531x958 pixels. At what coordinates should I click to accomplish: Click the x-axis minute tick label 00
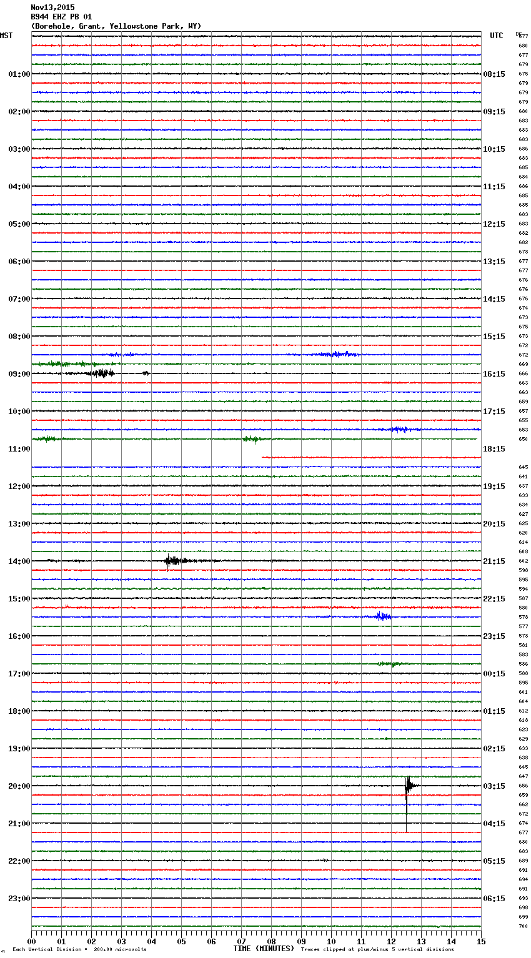point(31,942)
